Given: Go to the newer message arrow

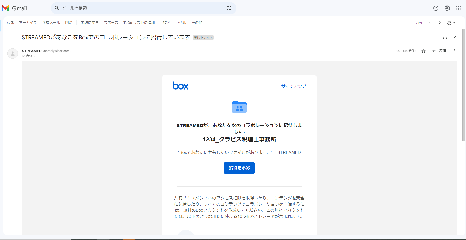Looking at the screenshot, I should click(430, 23).
